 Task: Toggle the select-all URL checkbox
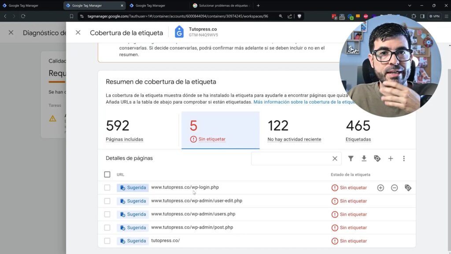pos(107,175)
